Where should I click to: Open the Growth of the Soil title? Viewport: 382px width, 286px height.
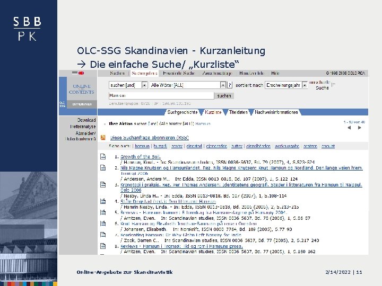[141, 157]
